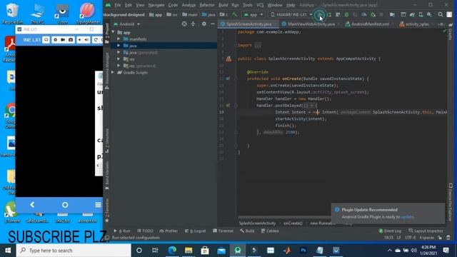Open Terminal tool window
The image size is (457, 257).
[x=223, y=231]
